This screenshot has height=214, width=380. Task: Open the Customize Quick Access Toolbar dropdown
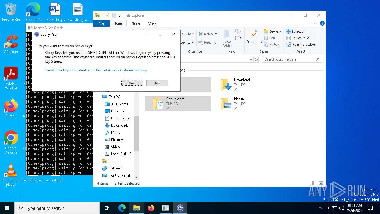click(119, 15)
